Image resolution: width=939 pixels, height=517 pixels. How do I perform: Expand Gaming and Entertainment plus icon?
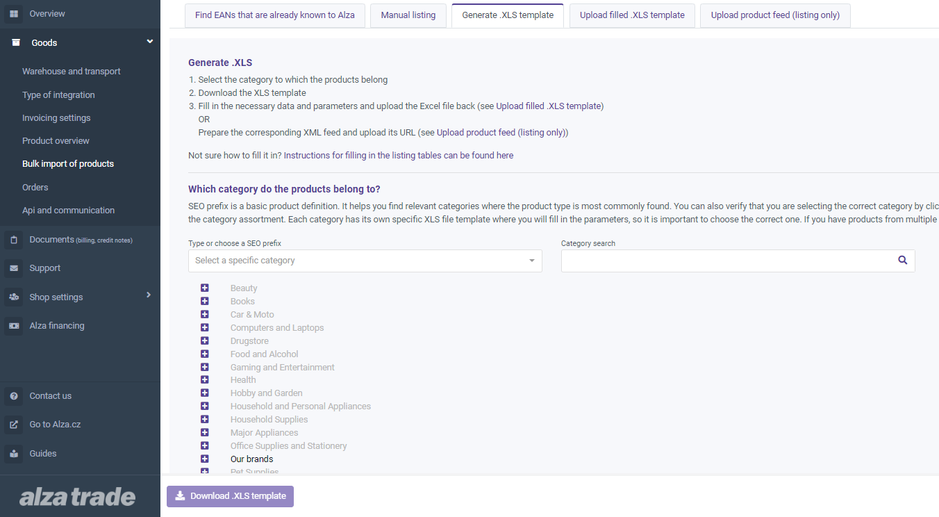pyautogui.click(x=205, y=367)
